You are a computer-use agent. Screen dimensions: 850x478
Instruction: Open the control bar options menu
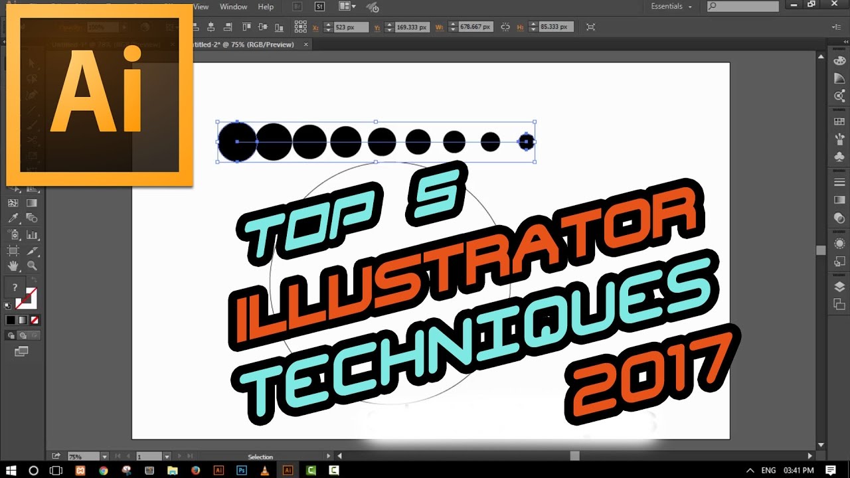(836, 27)
